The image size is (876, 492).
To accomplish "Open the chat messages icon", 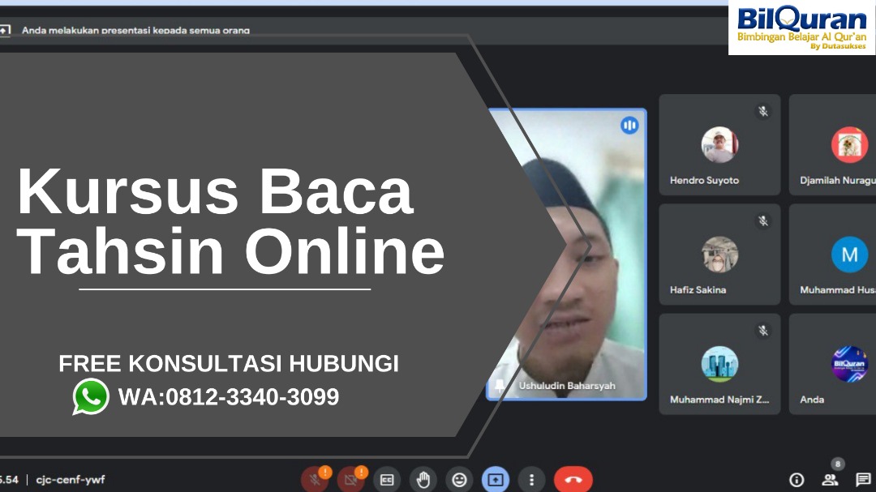I will coord(863,479).
